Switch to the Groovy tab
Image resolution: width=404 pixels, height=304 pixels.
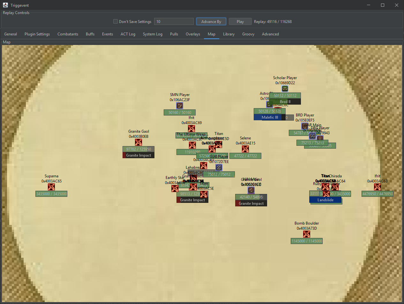248,34
